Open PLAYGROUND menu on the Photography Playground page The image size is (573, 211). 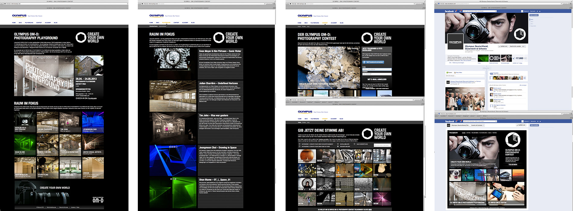(x=29, y=23)
